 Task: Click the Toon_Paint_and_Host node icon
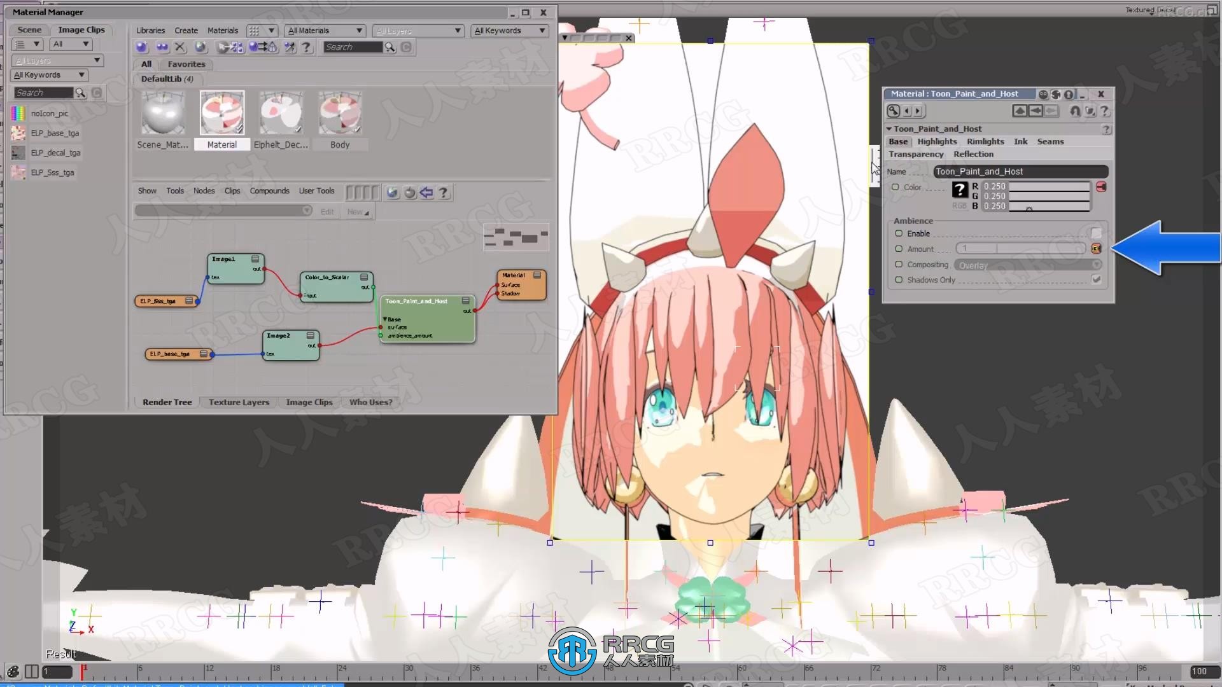pyautogui.click(x=467, y=300)
